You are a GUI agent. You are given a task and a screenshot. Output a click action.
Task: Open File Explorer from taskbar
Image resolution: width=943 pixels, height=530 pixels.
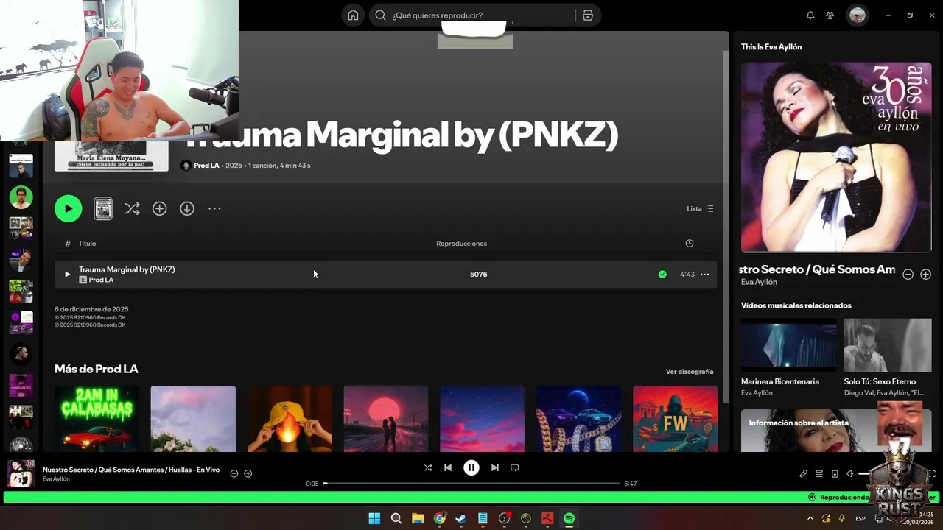point(418,518)
